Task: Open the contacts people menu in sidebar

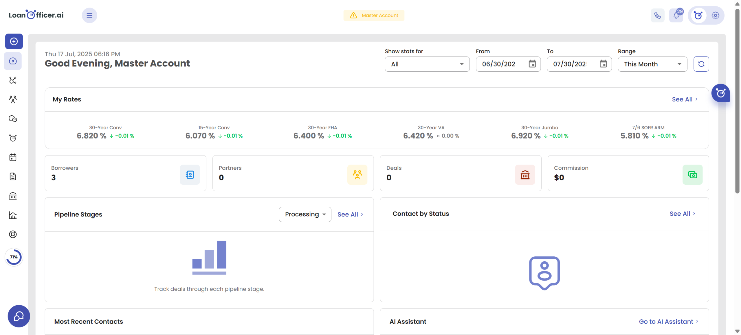Action: click(13, 99)
